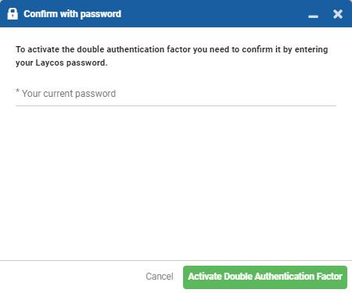Image resolution: width=352 pixels, height=293 pixels.
Task: Choose Cancel in the dialog footer
Action: 160,277
